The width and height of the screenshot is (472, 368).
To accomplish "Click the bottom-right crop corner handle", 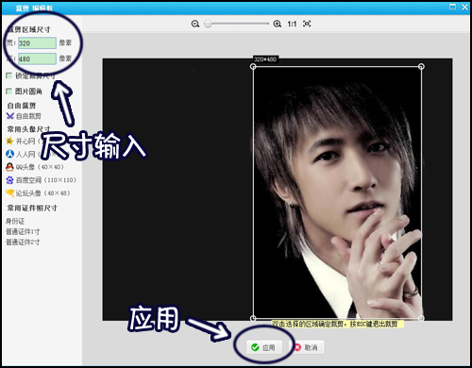I will (x=421, y=318).
